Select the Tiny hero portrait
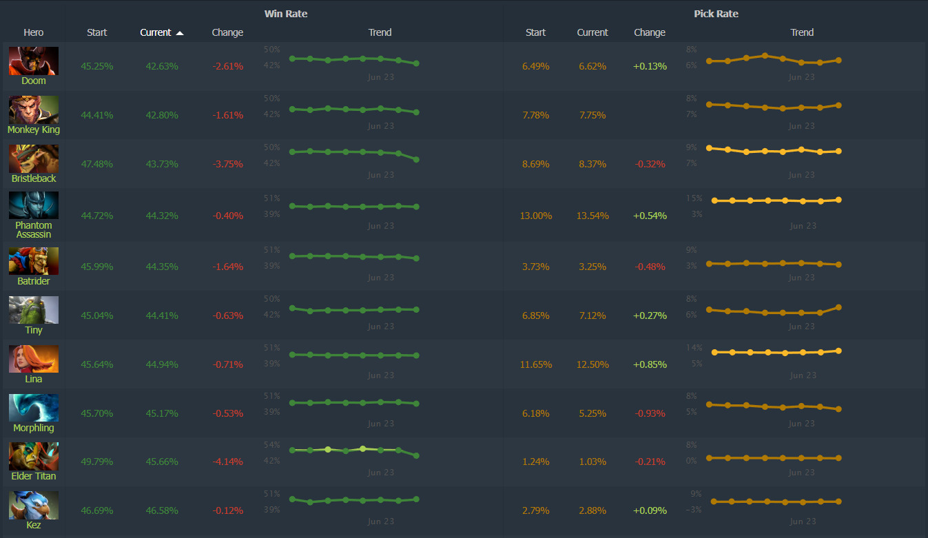The width and height of the screenshot is (928, 538). 33,310
